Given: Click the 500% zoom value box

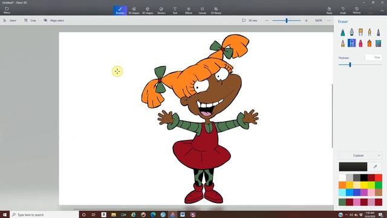Looking at the screenshot, I should coord(319,21).
